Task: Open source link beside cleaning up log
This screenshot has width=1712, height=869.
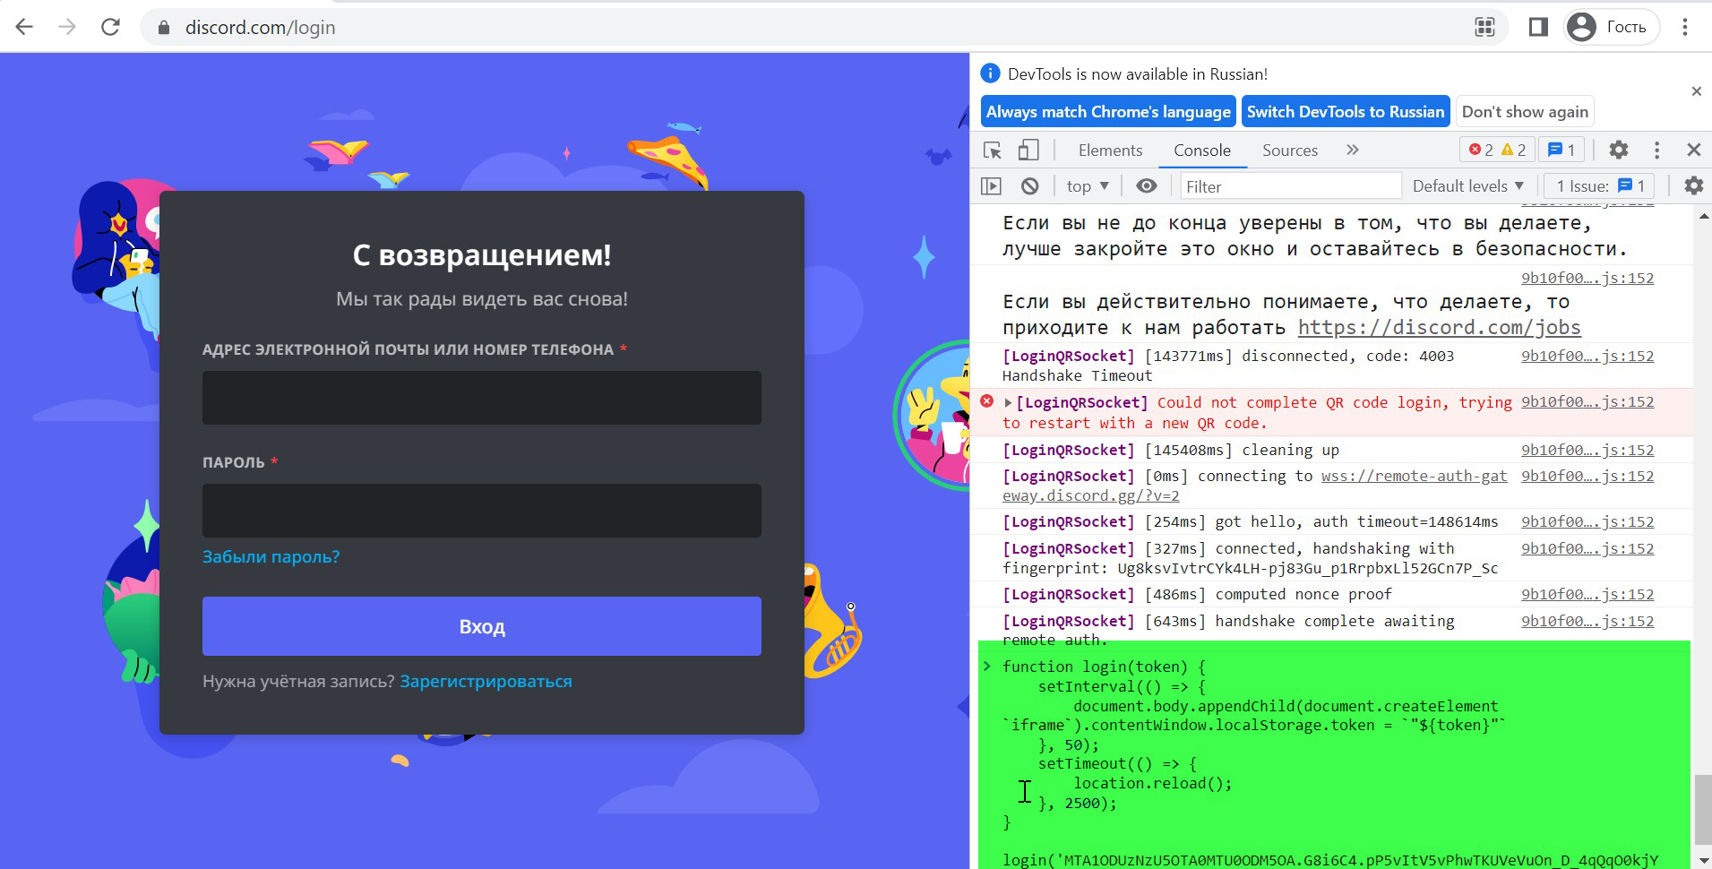Action: (x=1587, y=451)
